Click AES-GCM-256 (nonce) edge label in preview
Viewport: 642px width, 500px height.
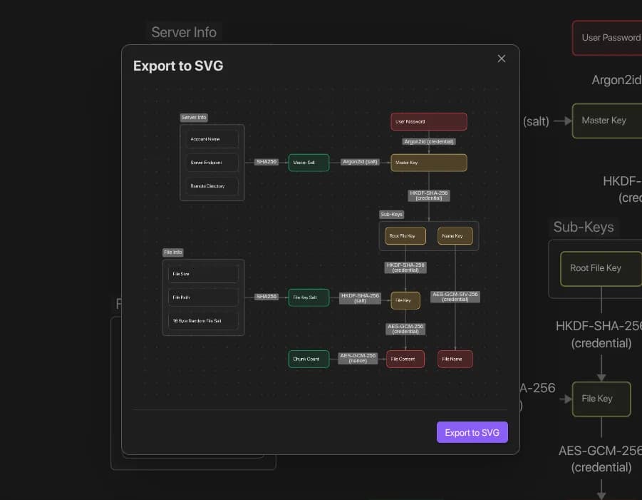pyautogui.click(x=358, y=358)
